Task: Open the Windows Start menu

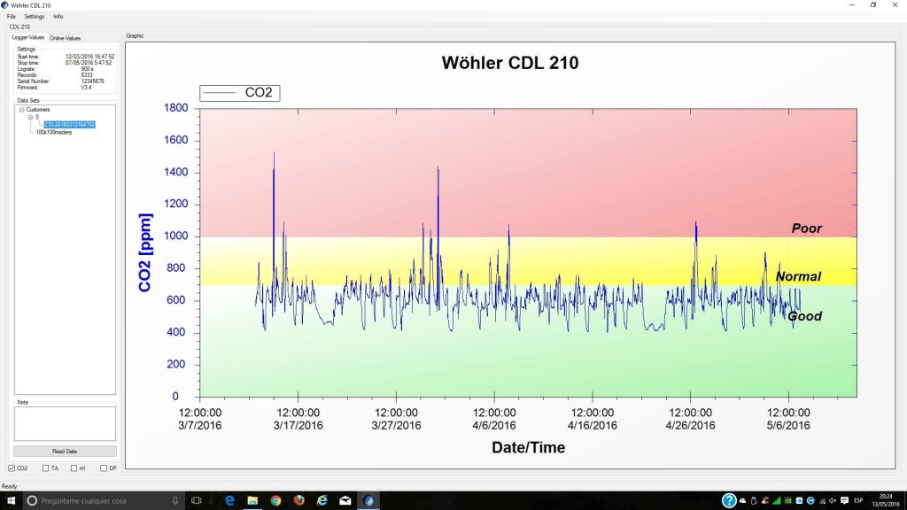Action: point(11,501)
